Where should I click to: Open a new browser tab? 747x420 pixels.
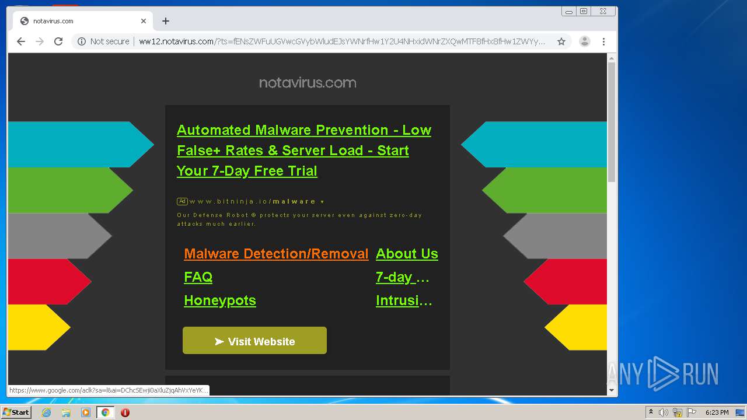166,21
